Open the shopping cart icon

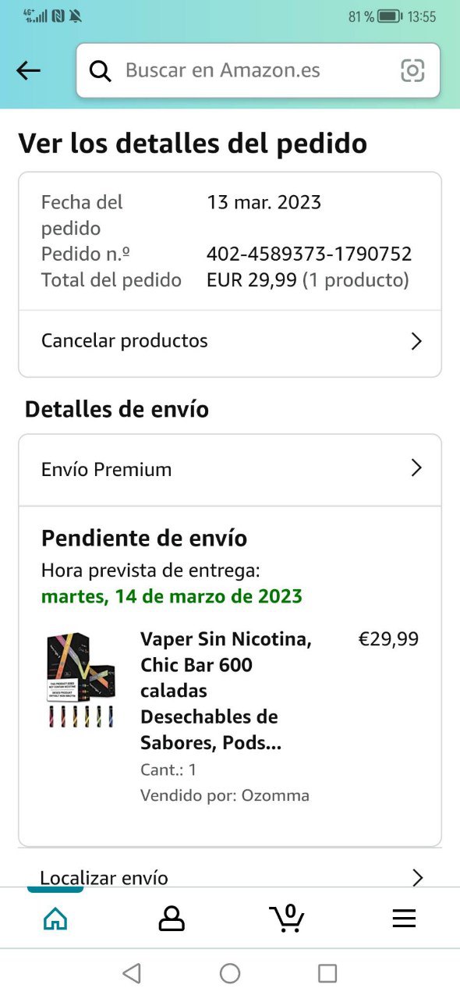[287, 918]
